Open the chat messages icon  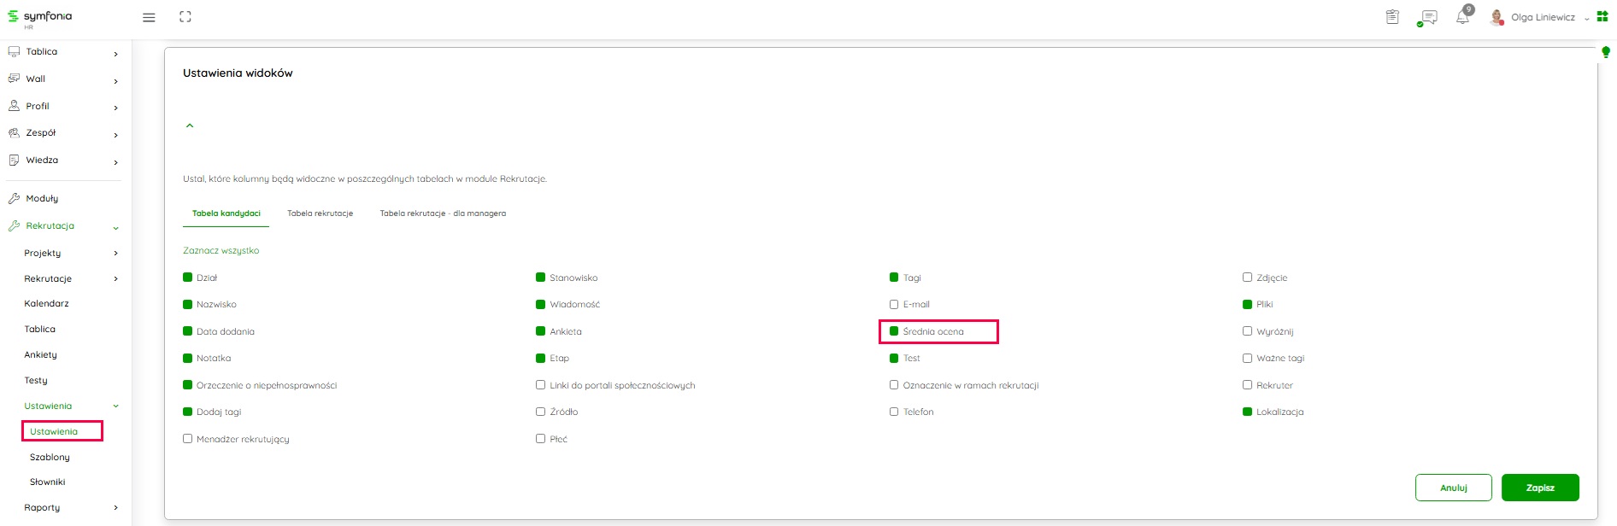click(x=1427, y=17)
